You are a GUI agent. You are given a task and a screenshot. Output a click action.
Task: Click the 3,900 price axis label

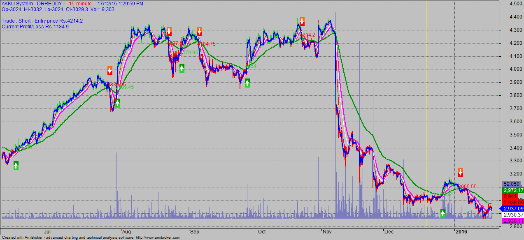[x=516, y=82]
